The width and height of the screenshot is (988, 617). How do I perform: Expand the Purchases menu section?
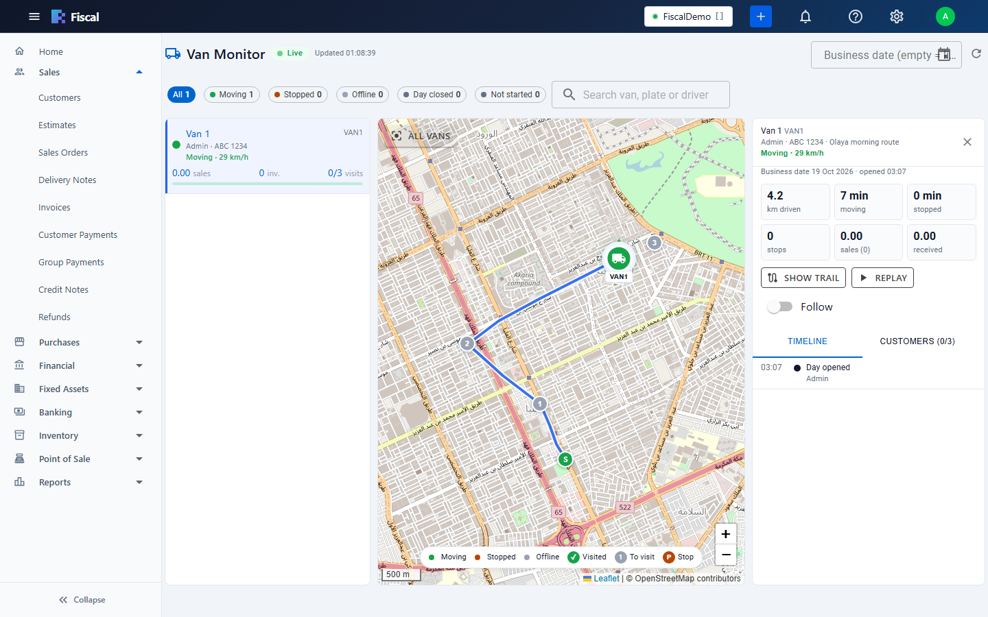(81, 342)
